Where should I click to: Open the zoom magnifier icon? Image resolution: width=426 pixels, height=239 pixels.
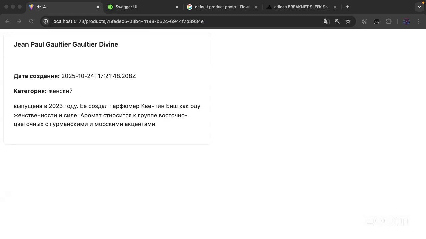click(337, 21)
